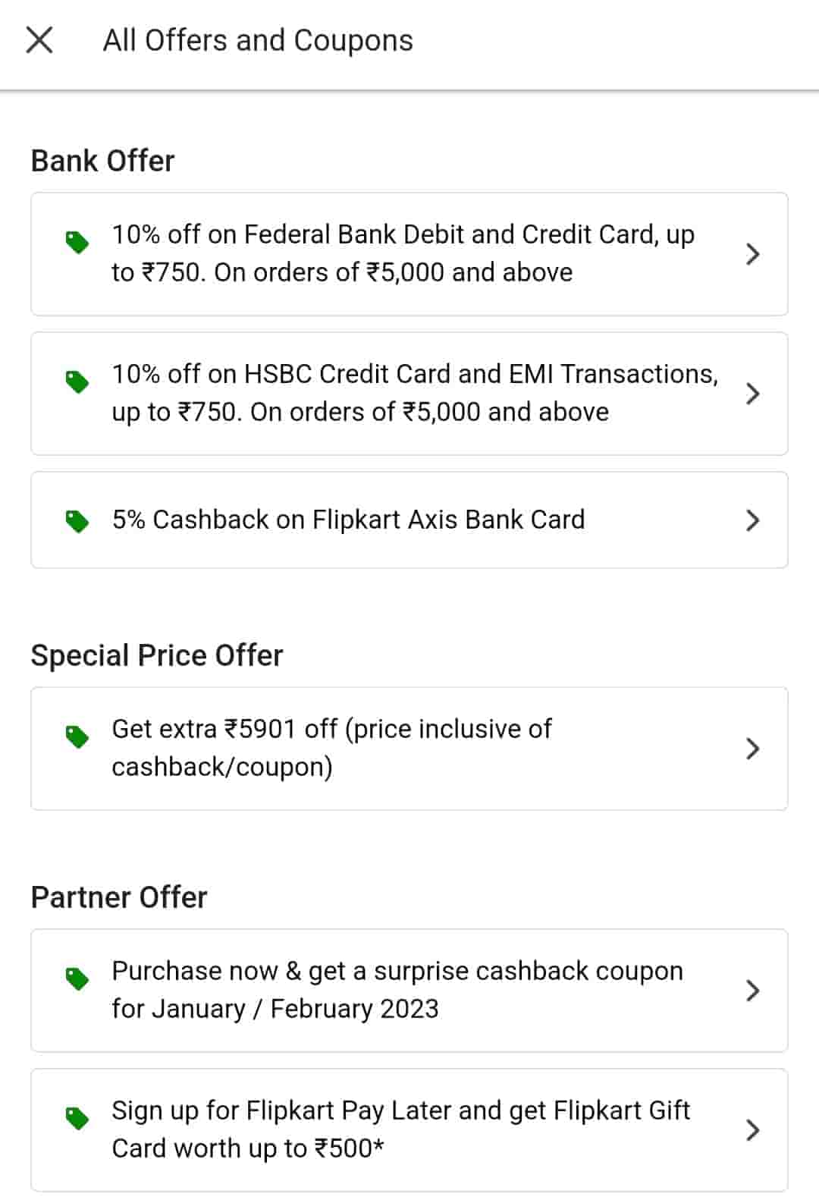This screenshot has width=819, height=1203.
Task: Open the January / February 2023 cashback coupon offer
Action: 397,990
